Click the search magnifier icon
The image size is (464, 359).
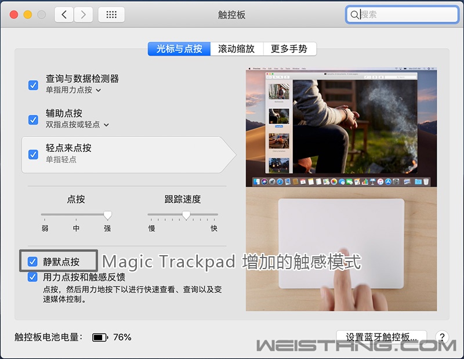(354, 14)
